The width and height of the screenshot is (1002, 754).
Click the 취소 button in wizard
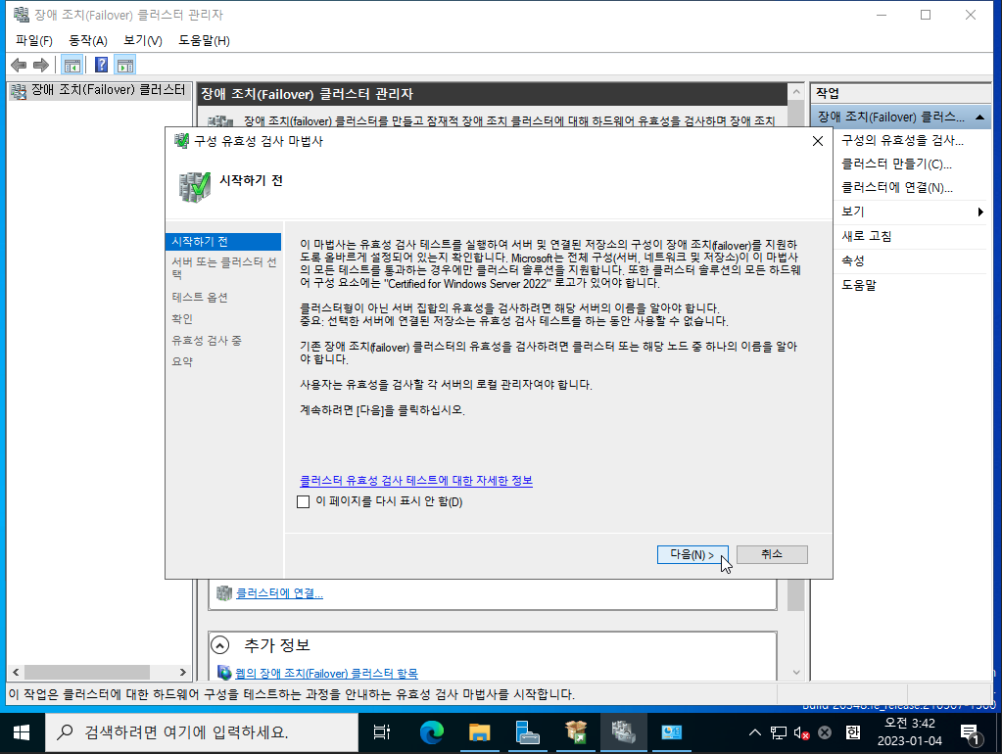772,554
